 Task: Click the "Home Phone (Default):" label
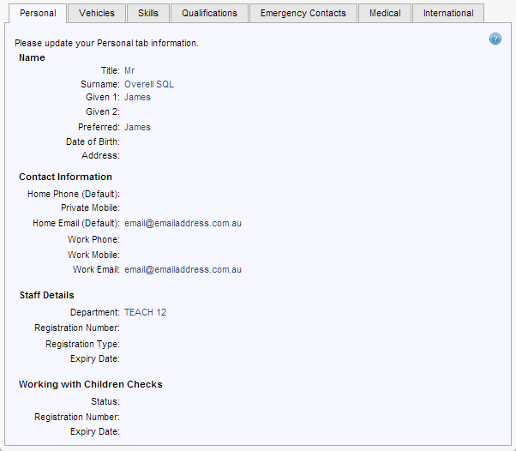(74, 195)
